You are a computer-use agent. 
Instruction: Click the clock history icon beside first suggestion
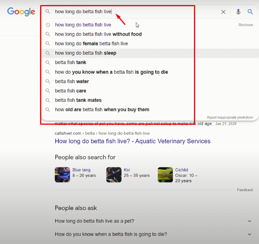click(x=48, y=25)
